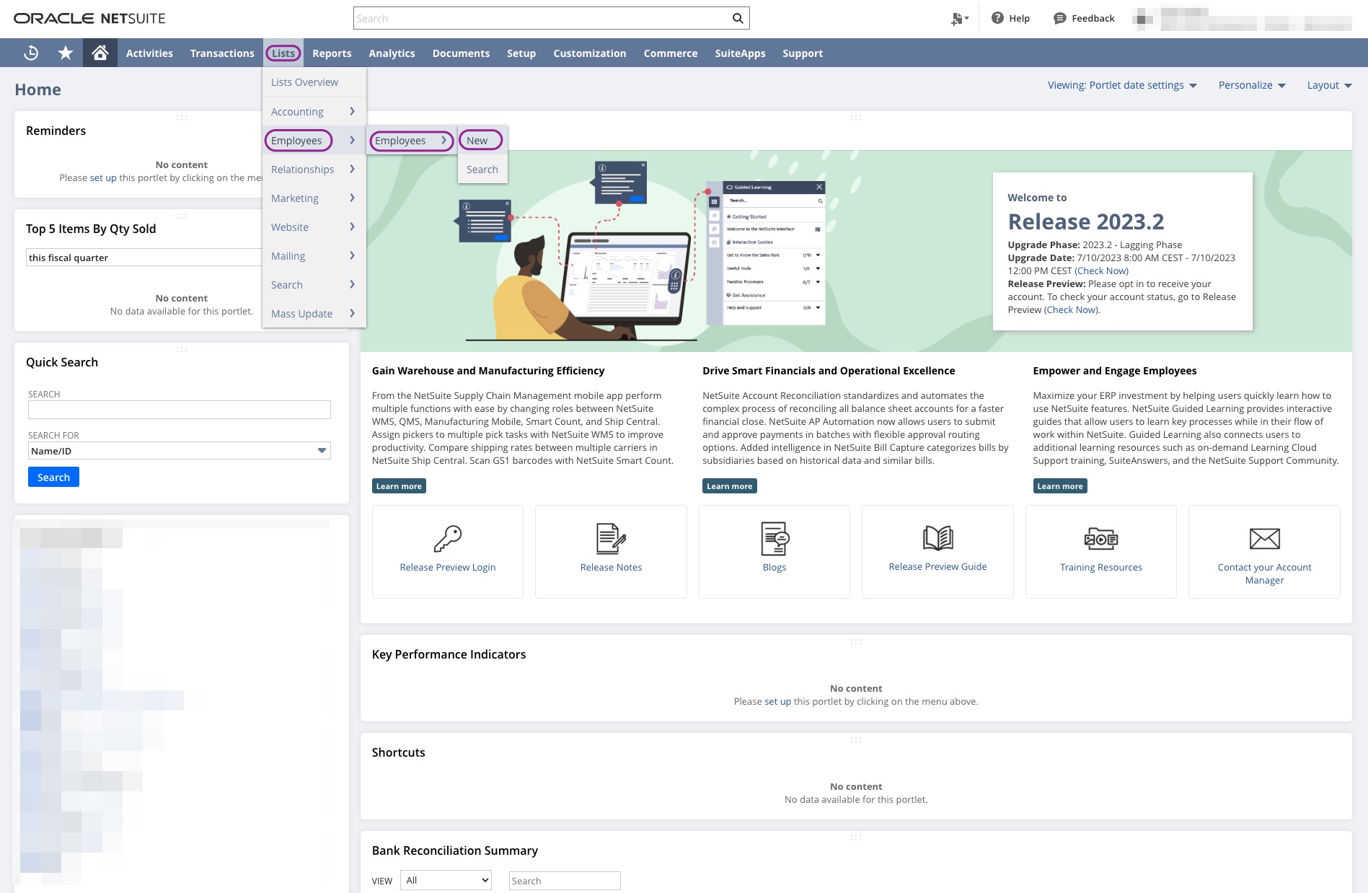
Task: Expand the Mailing submenu
Action: (314, 255)
